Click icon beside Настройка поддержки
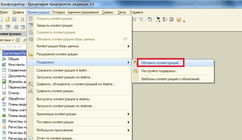 pos(135,71)
